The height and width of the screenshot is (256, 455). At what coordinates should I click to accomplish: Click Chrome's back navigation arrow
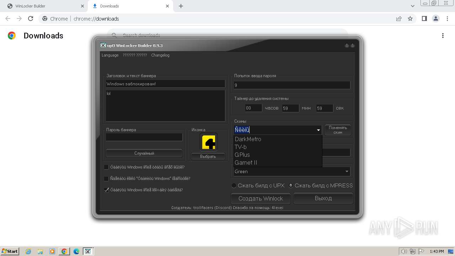click(x=8, y=18)
